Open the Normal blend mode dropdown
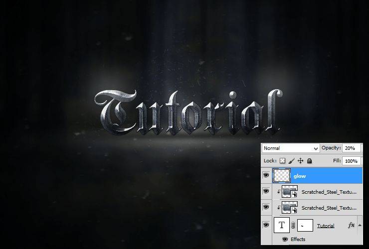The height and width of the screenshot is (249, 369). pyautogui.click(x=290, y=148)
